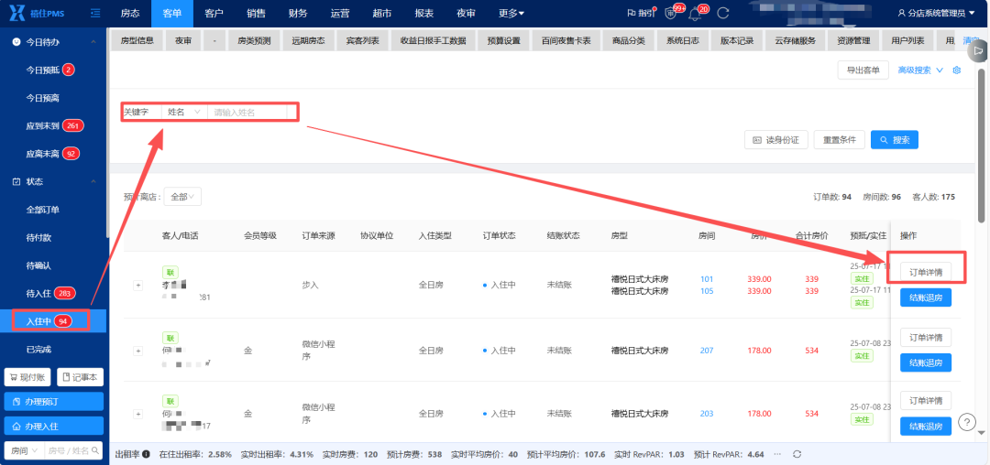The width and height of the screenshot is (990, 465).
Task: Click room number link 105
Action: click(x=707, y=291)
